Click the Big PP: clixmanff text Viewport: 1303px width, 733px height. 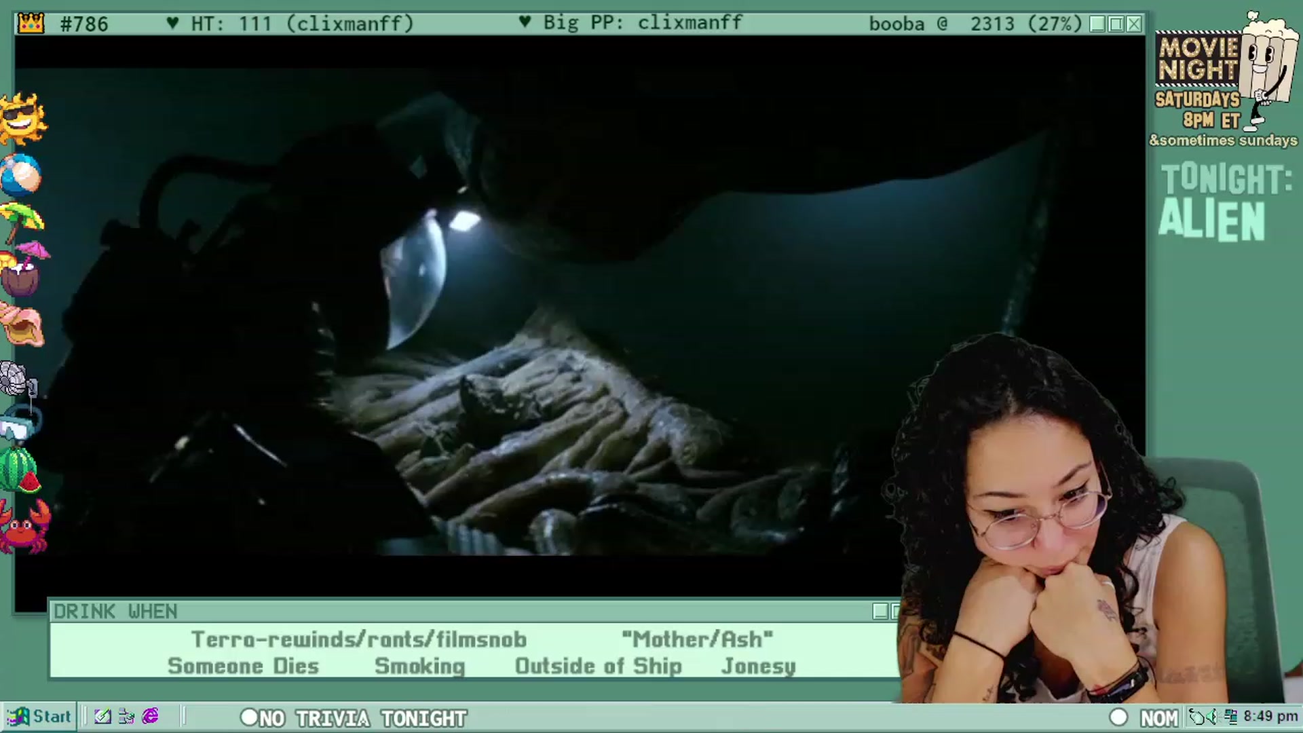pos(643,22)
